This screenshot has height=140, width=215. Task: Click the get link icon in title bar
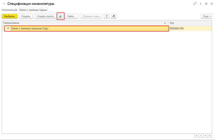[x=195, y=4]
